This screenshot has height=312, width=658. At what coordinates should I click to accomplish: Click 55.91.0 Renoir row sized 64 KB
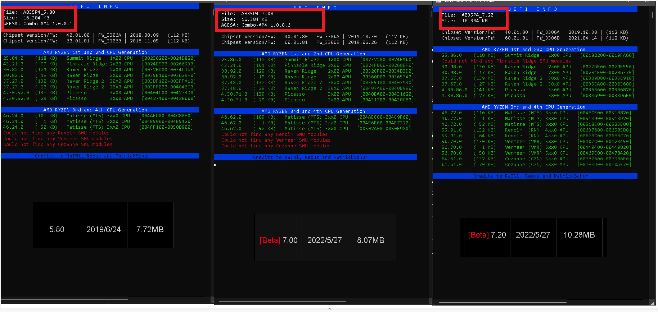tap(536, 136)
